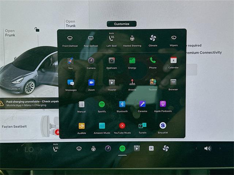Image resolution: width=234 pixels, height=175 pixels.
Task: Toggle heated steering in the bottom bar
Action: (x=94, y=148)
